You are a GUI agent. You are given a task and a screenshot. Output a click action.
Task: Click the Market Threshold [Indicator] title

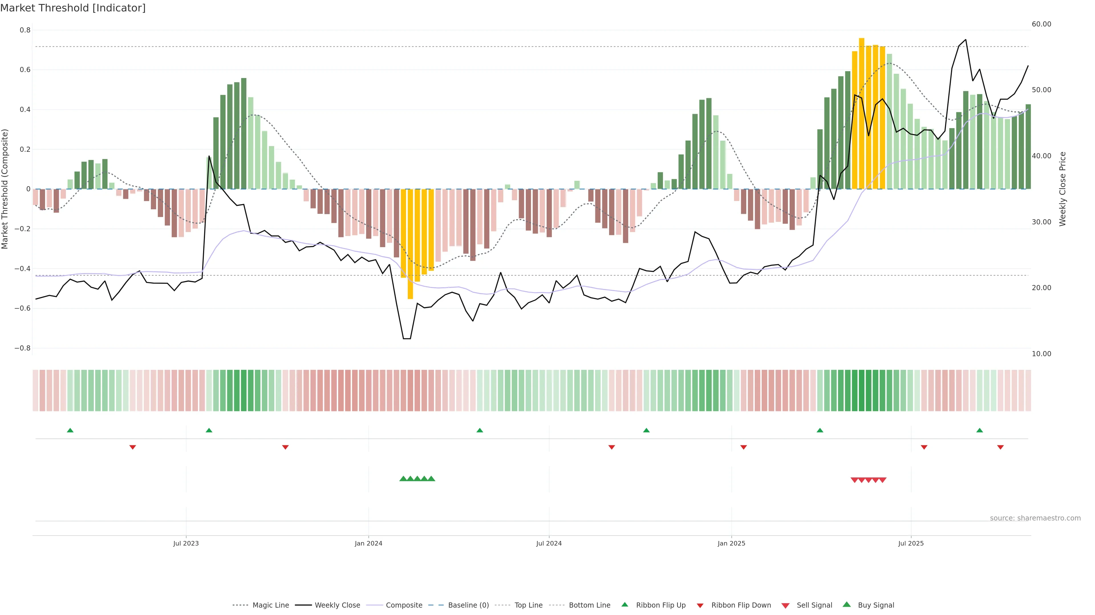click(x=73, y=8)
